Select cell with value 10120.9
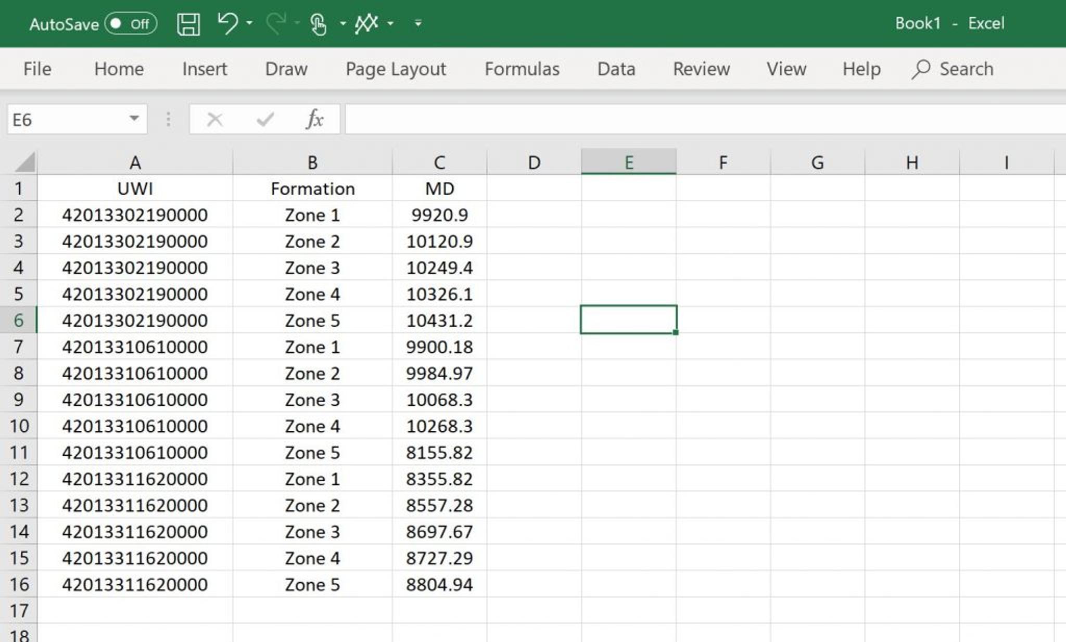 (x=440, y=241)
